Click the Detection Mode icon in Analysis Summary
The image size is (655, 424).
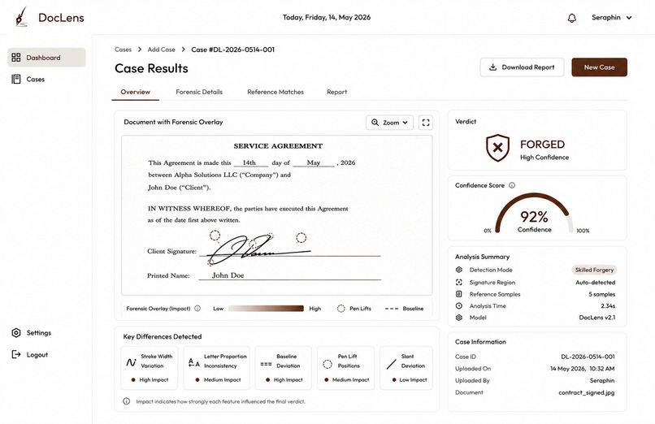(459, 270)
